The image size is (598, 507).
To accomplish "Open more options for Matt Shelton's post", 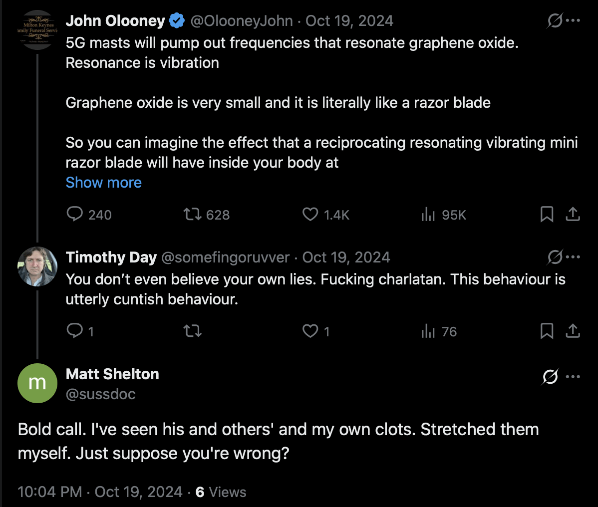I will 573,377.
